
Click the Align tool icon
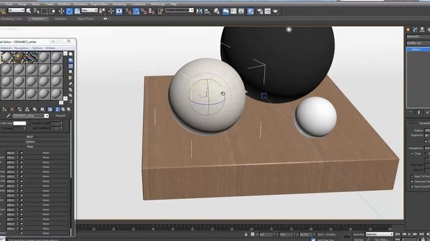tap(208, 11)
